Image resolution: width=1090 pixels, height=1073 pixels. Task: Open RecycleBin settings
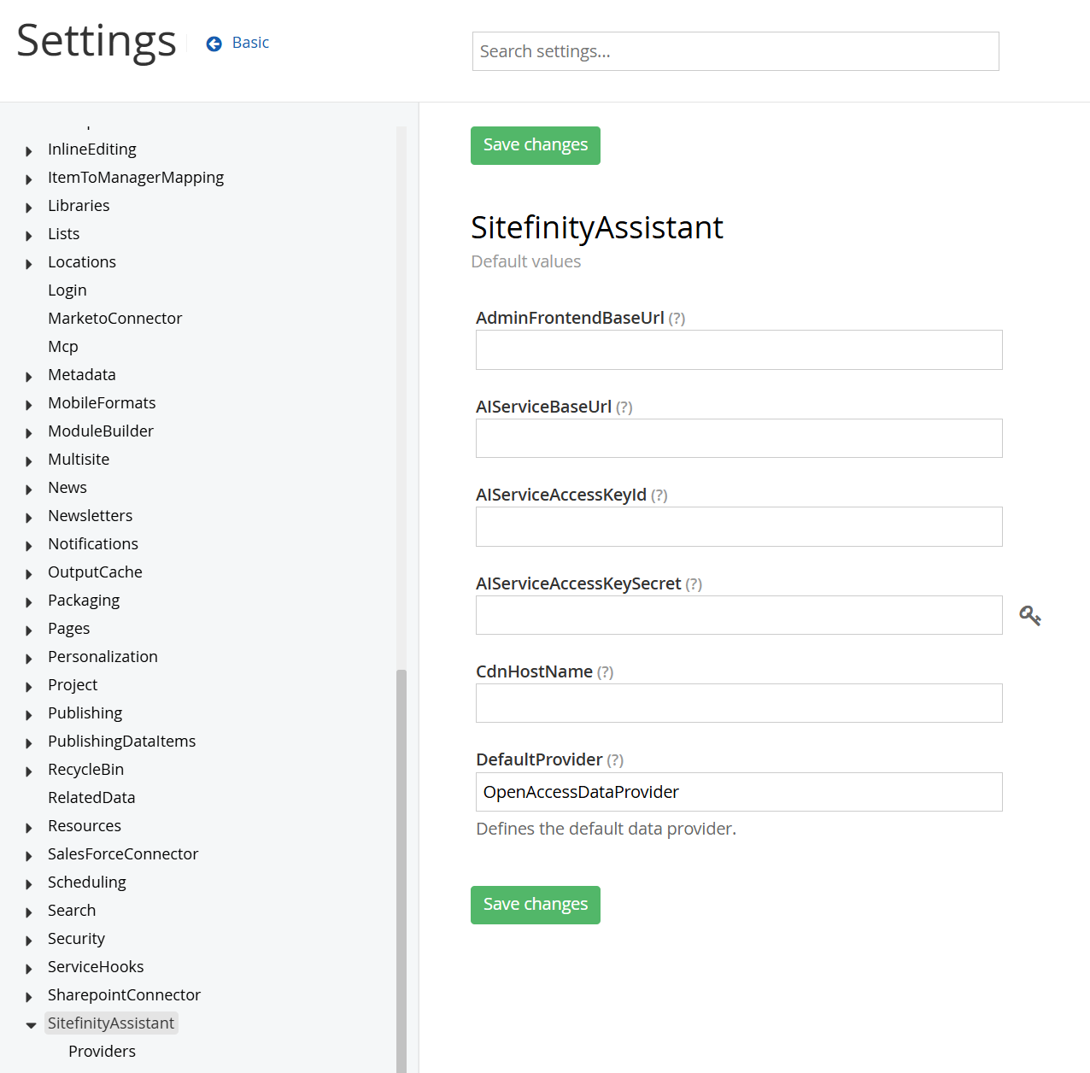tap(85, 770)
